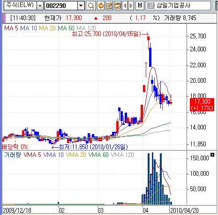This screenshot has width=218, height=215.
Task: Go to next stock with right arrow
Action: [x=131, y=6]
